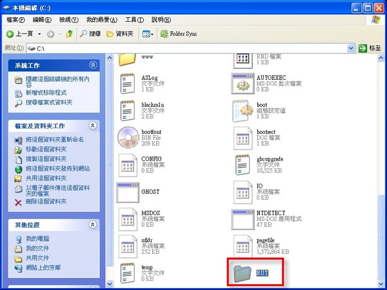Click the AUTOEXEC batch file icon

pyautogui.click(x=243, y=82)
